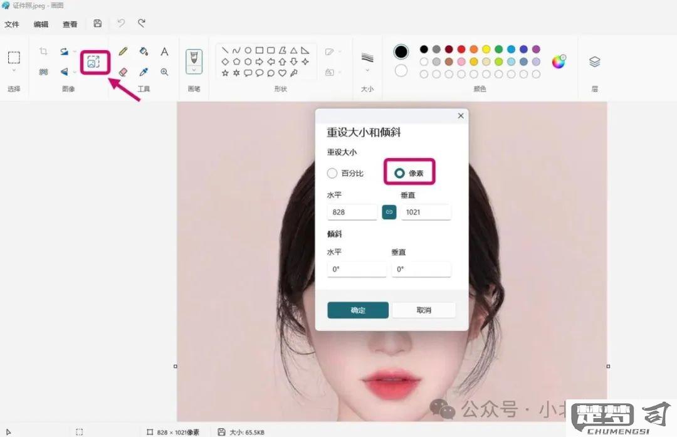The image size is (677, 437).
Task: Expand the flip options arrow
Action: (x=74, y=71)
